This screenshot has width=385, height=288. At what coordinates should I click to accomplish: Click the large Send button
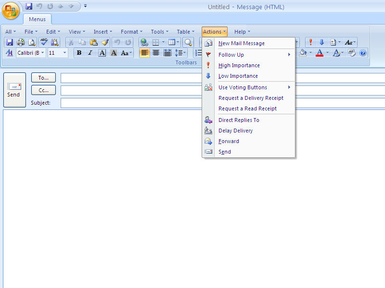[14, 90]
